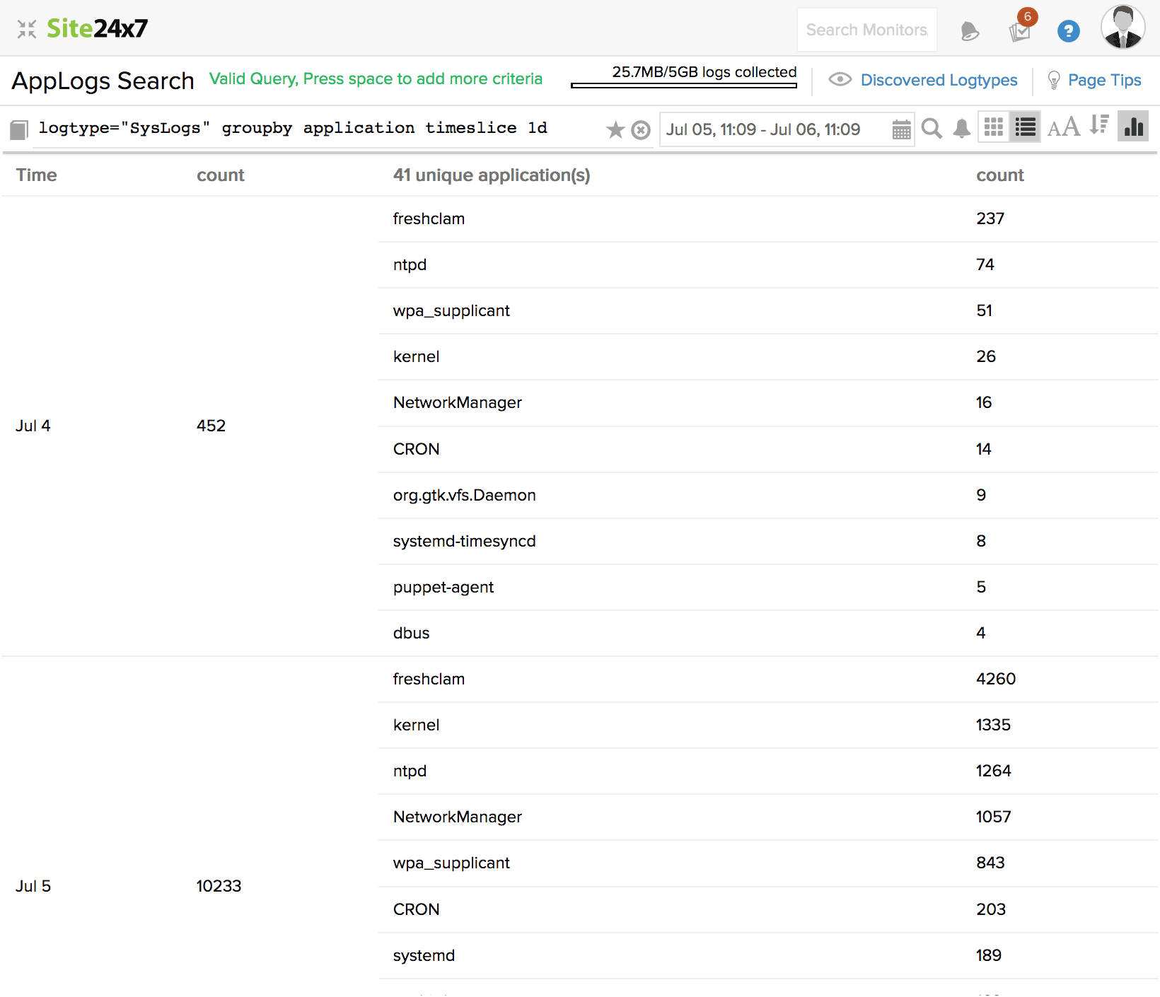Viewport: 1160px width, 997px height.
Task: Click the star icon to save search
Action: pyautogui.click(x=615, y=129)
